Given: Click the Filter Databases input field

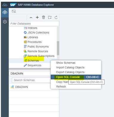Looking at the screenshot, I should pos(34,24).
